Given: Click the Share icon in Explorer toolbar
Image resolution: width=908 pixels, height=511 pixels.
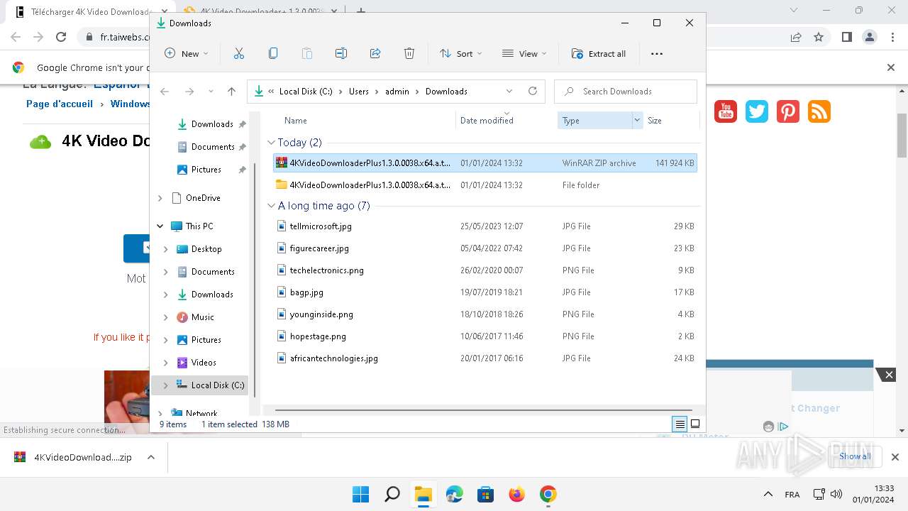Looking at the screenshot, I should coord(375,53).
